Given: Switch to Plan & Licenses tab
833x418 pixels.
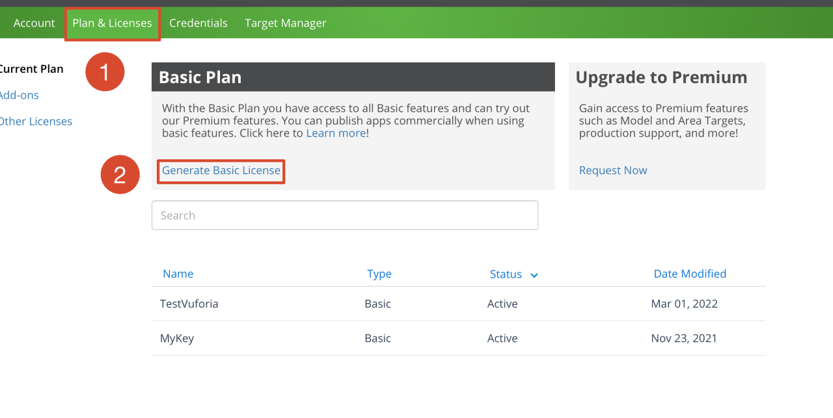Looking at the screenshot, I should coord(112,23).
